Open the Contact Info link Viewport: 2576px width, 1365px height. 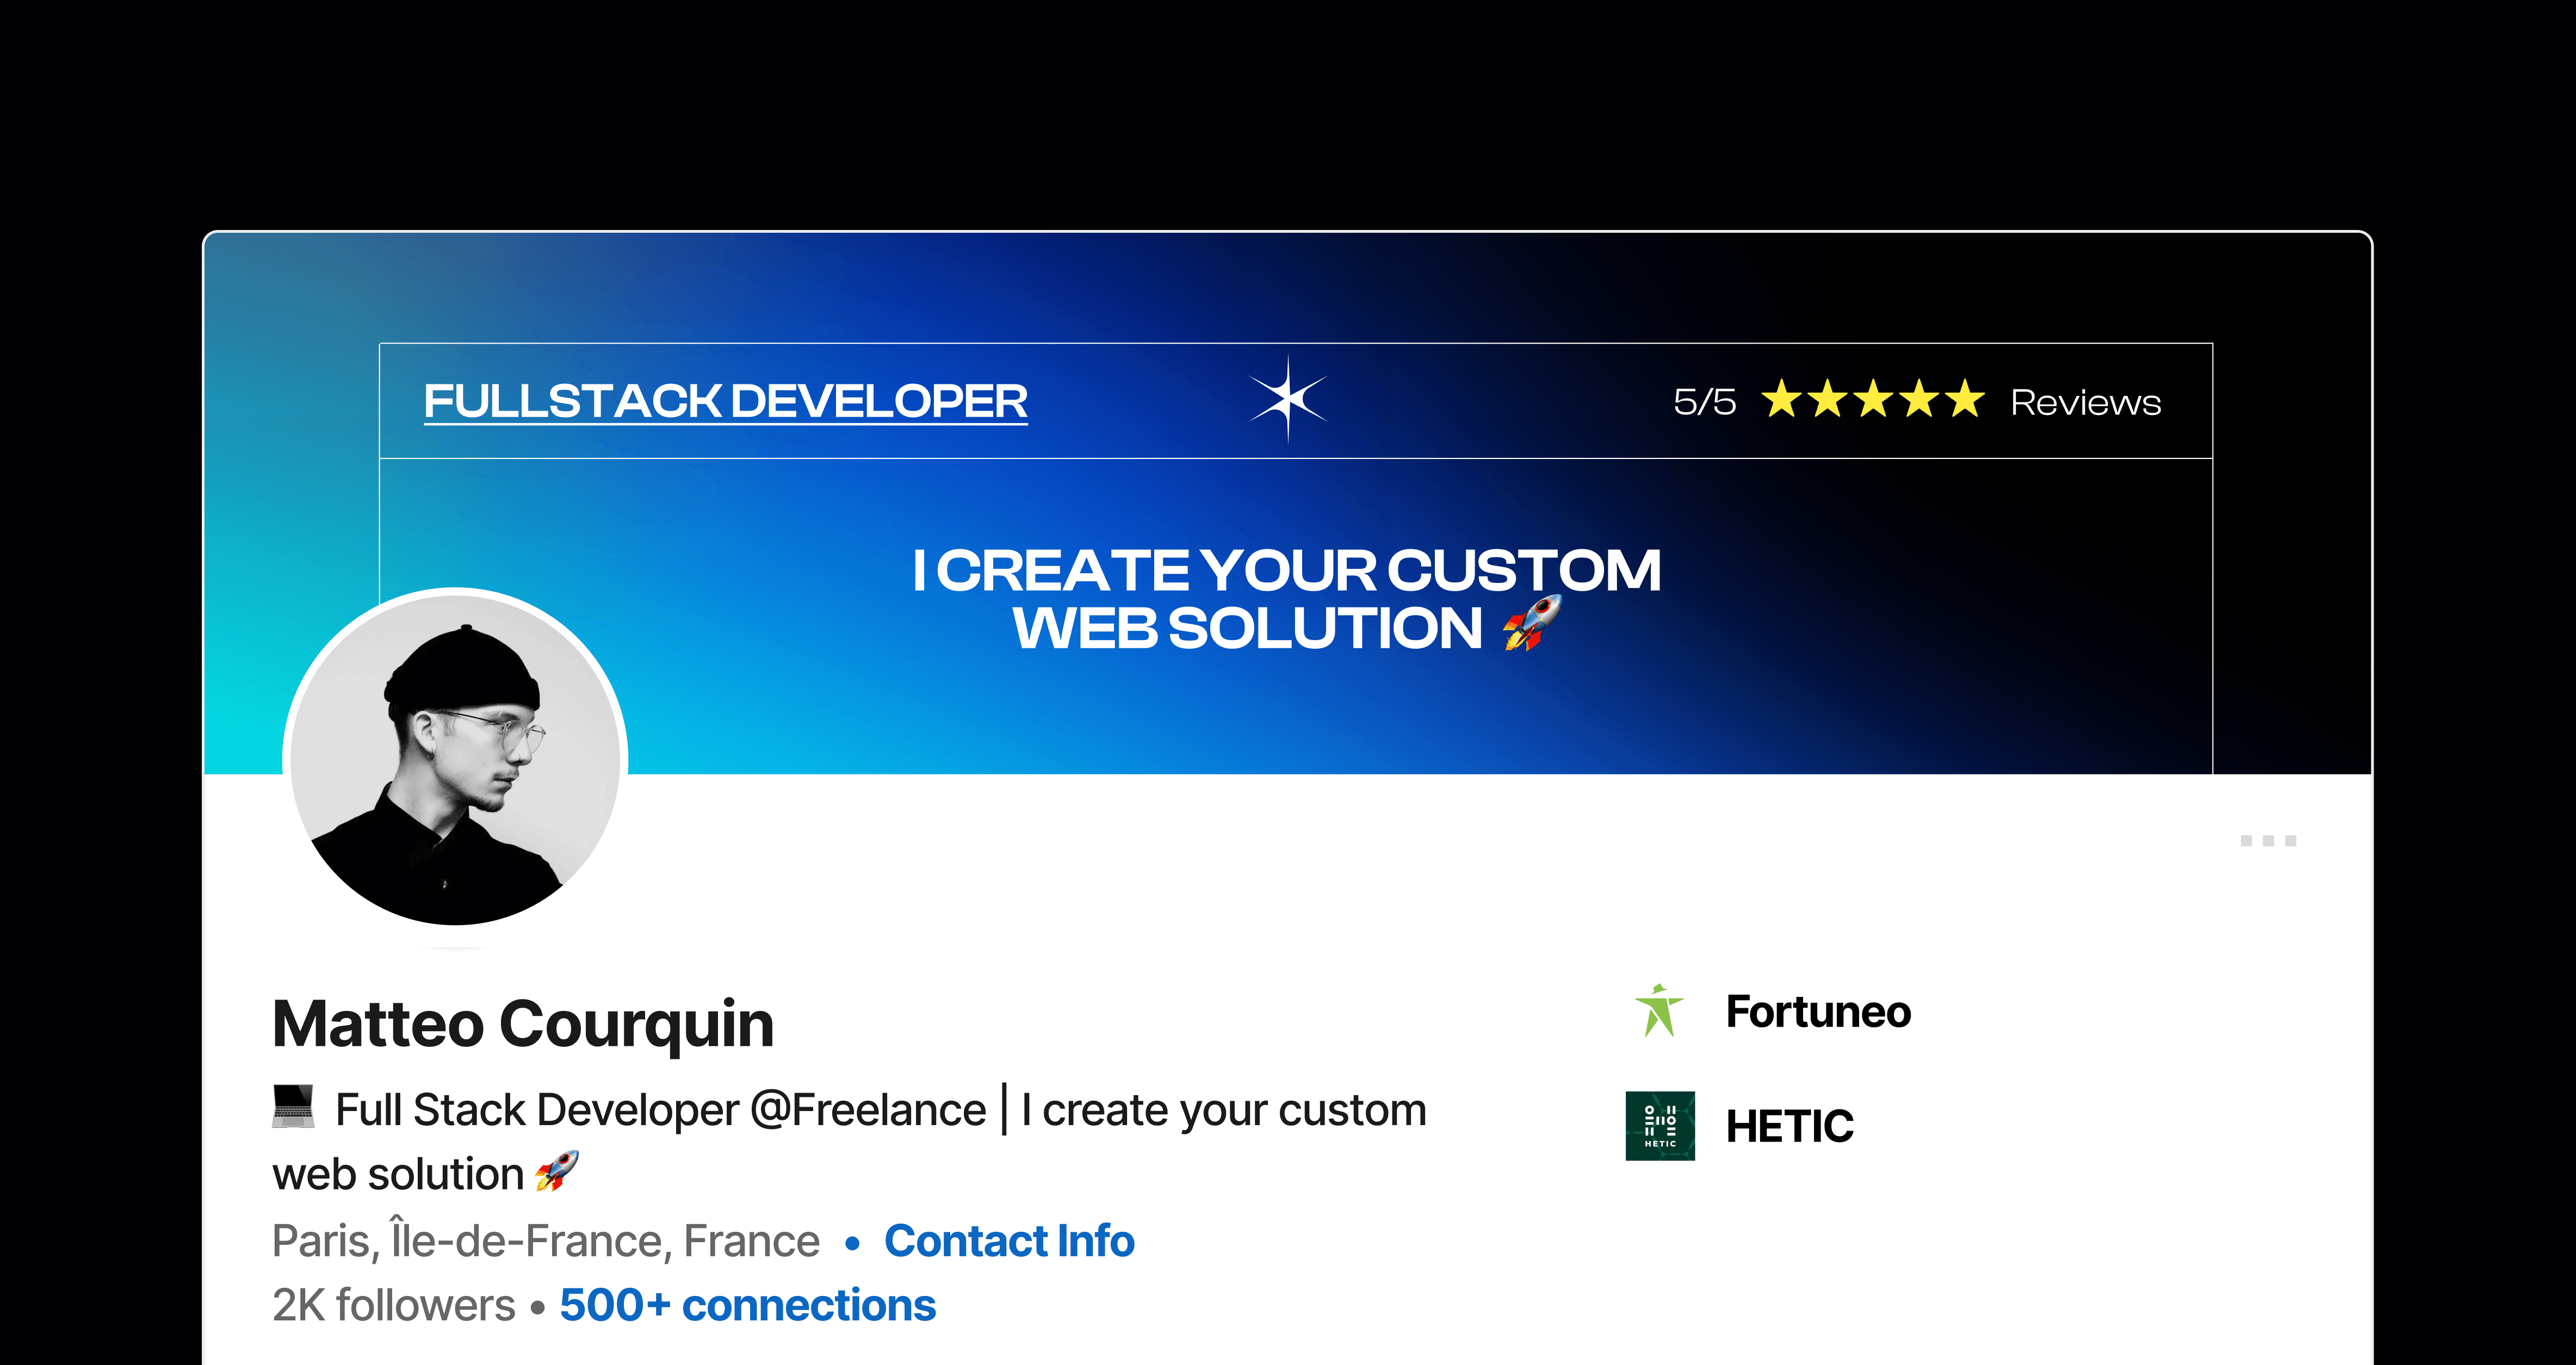1009,1241
